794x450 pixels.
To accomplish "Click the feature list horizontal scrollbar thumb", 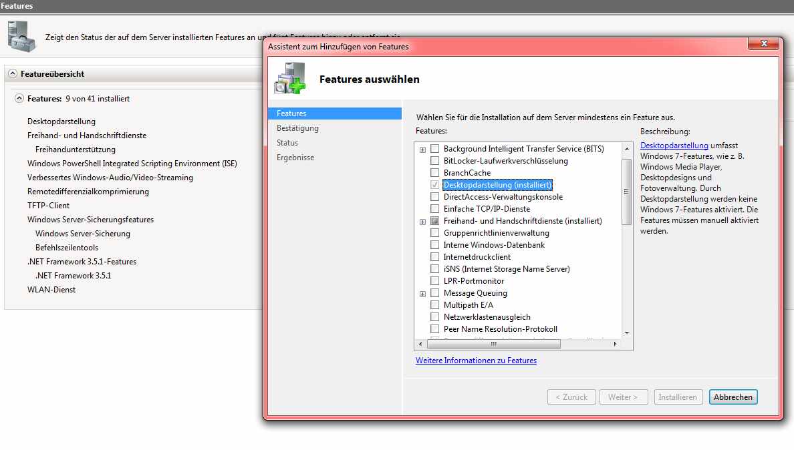I will point(494,344).
